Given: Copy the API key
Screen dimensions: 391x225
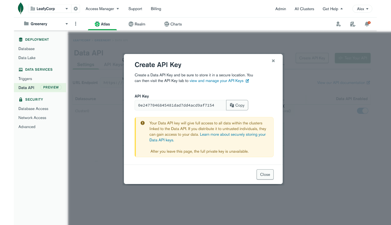Looking at the screenshot, I should (x=237, y=105).
